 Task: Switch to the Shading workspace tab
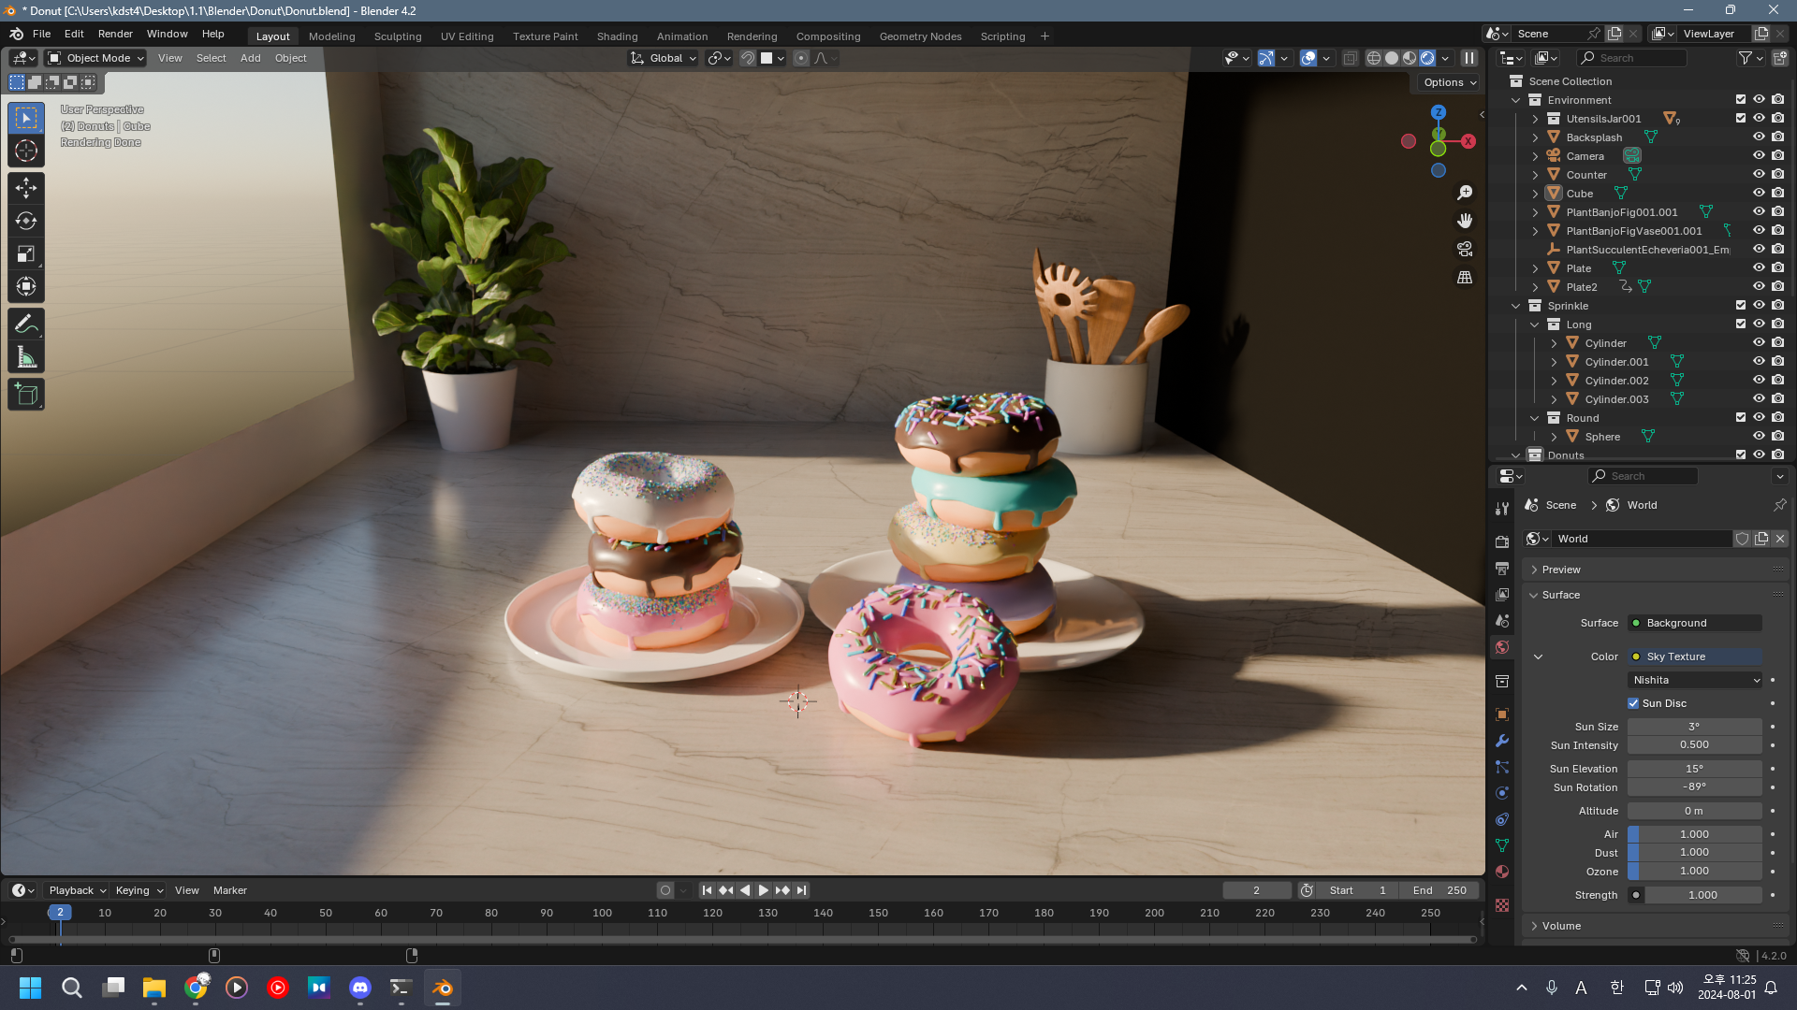(x=617, y=36)
